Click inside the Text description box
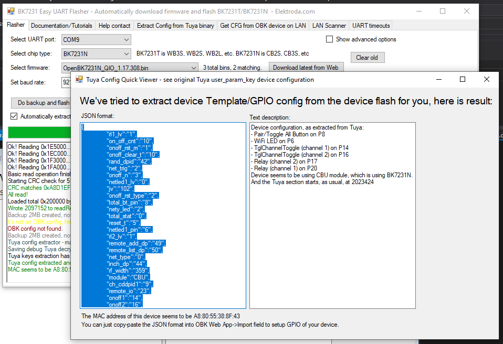 coord(333,215)
